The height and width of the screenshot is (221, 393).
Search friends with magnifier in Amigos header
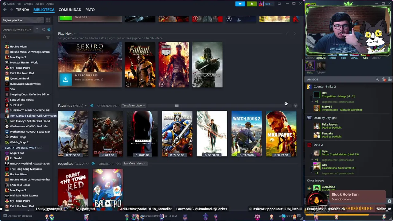[377, 79]
